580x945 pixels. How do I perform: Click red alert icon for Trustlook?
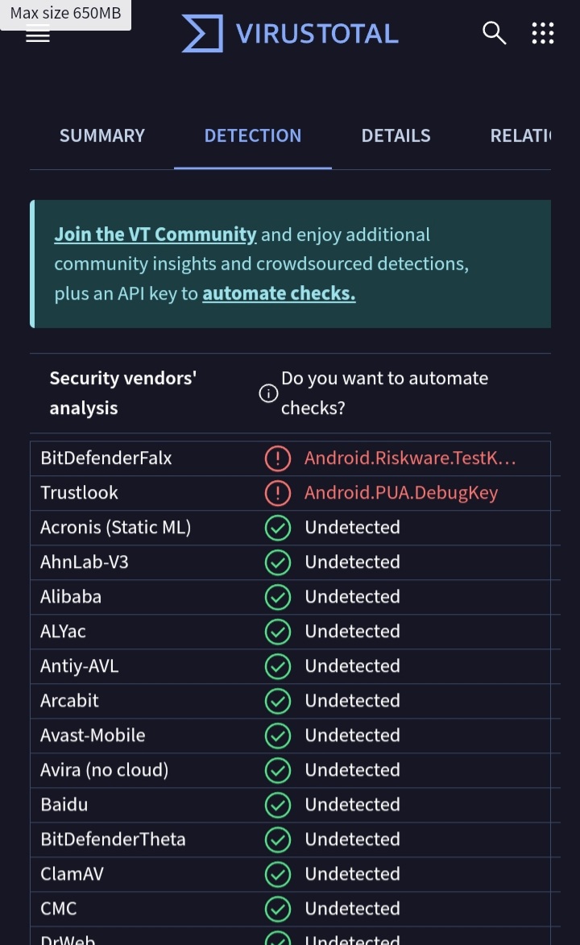(x=278, y=493)
